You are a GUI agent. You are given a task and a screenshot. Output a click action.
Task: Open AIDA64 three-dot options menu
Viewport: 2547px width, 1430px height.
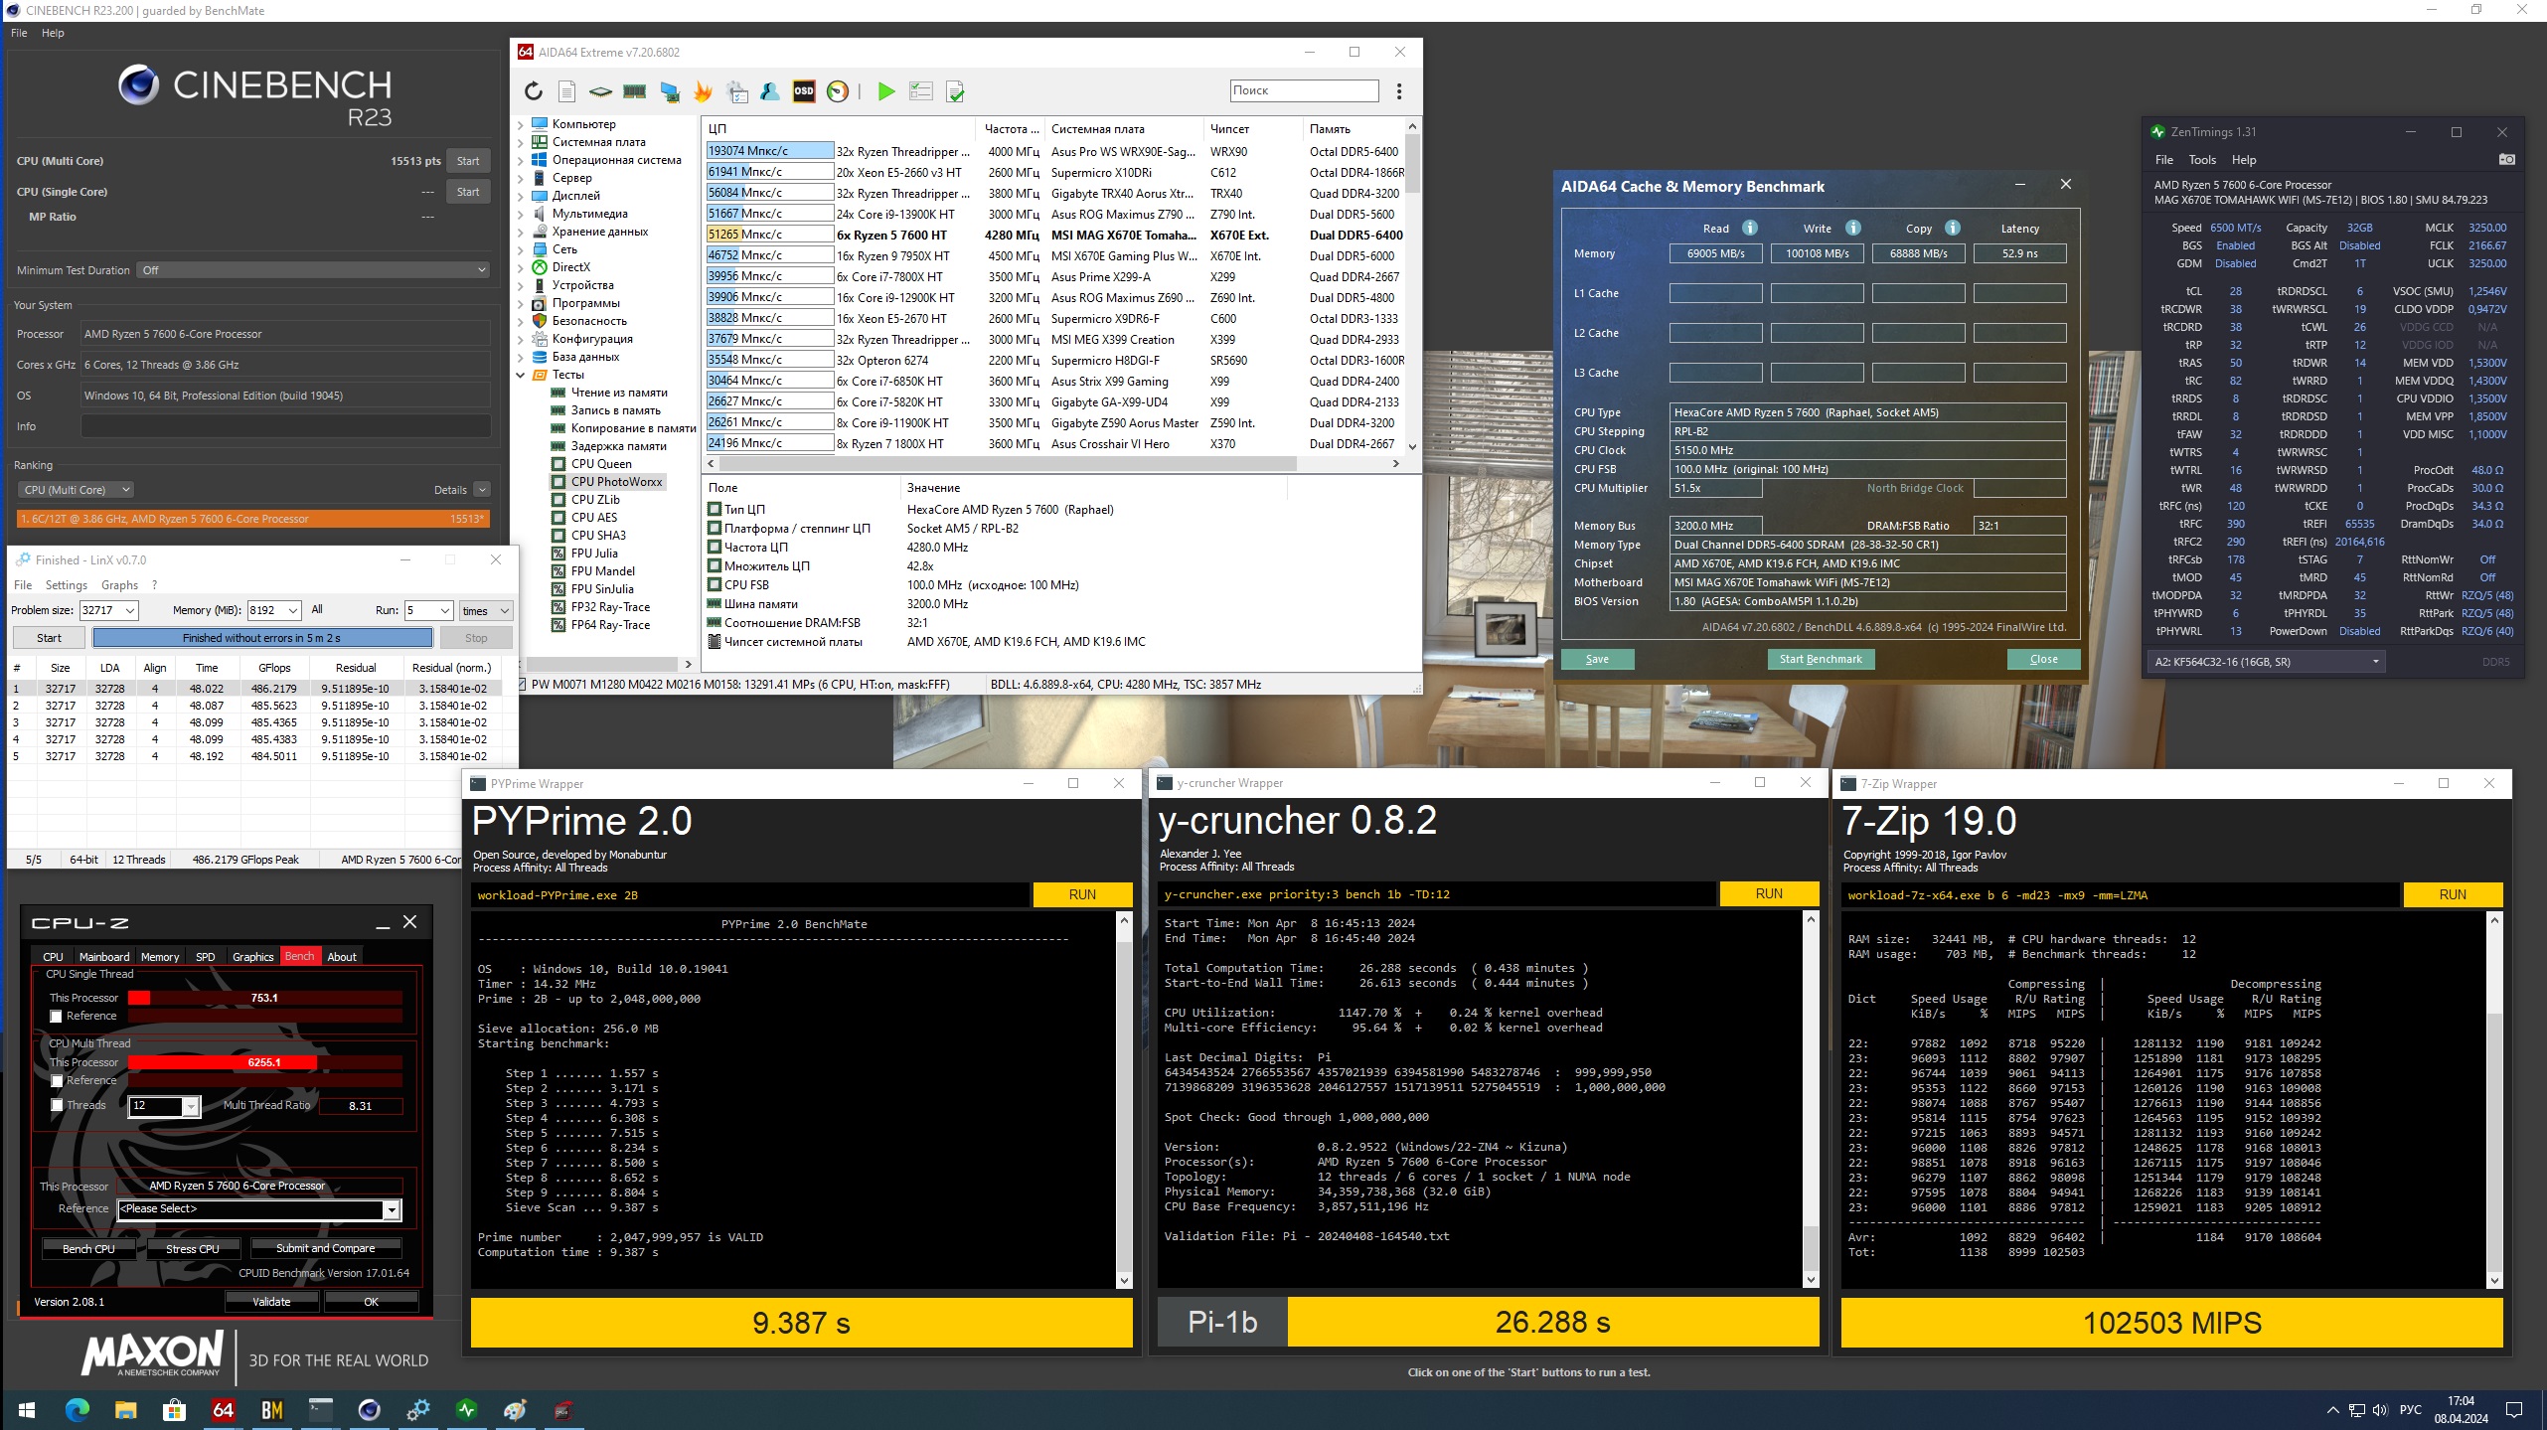click(1399, 91)
